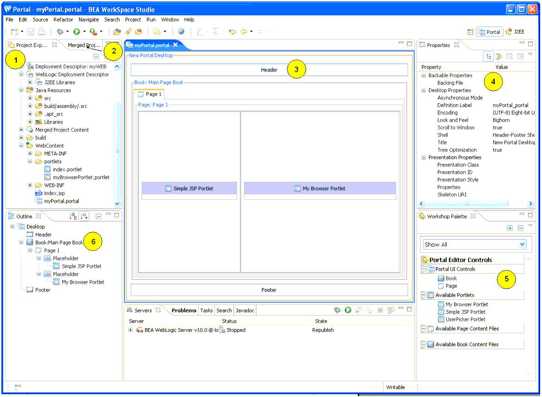The height and width of the screenshot is (397, 542).
Task: Open the Help menu
Action: click(189, 20)
